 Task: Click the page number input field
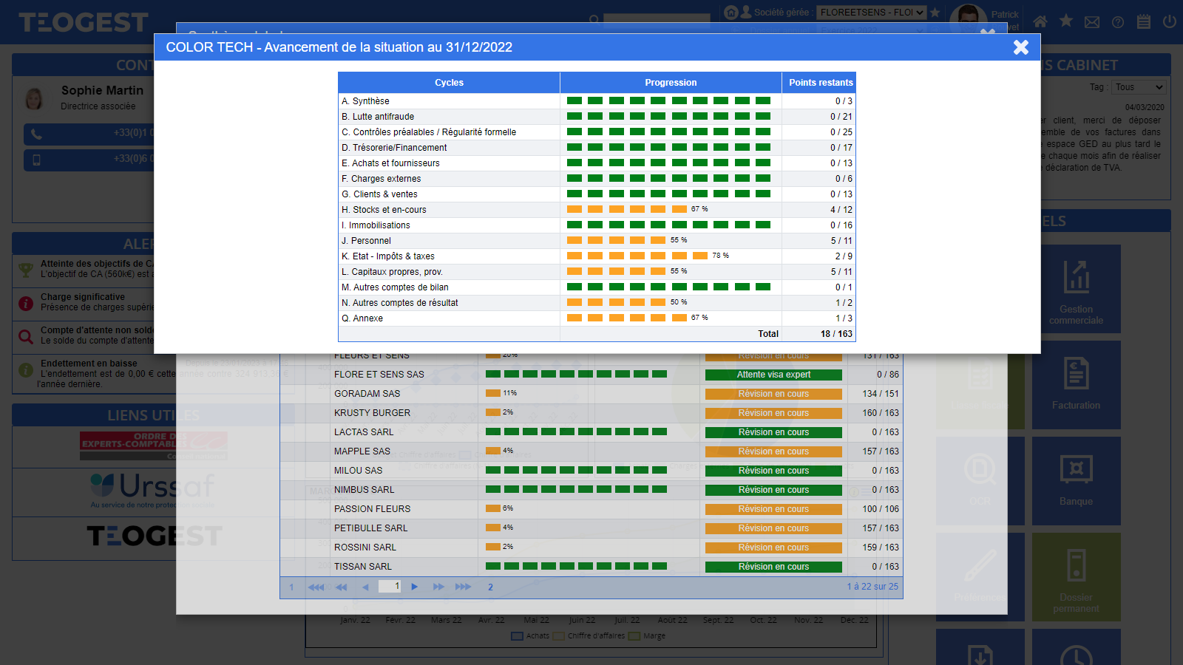(x=389, y=587)
